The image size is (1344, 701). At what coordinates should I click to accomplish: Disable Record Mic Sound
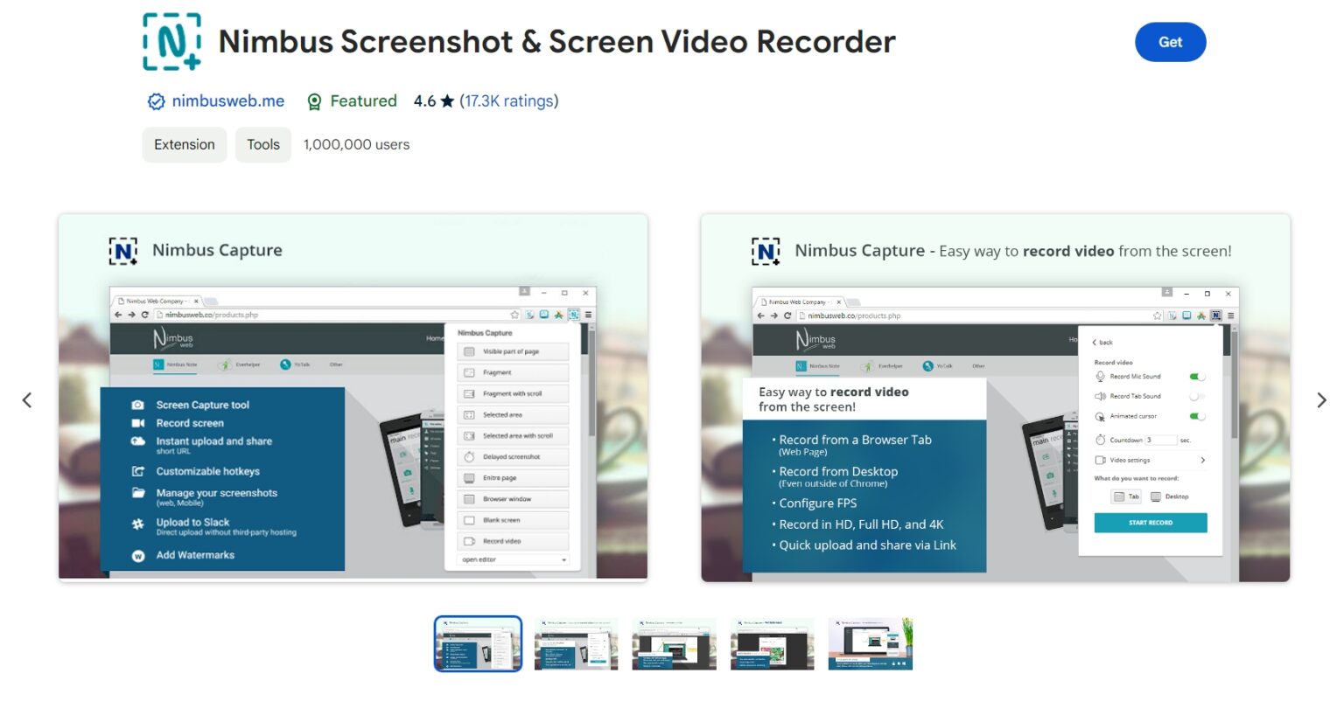(x=1198, y=376)
